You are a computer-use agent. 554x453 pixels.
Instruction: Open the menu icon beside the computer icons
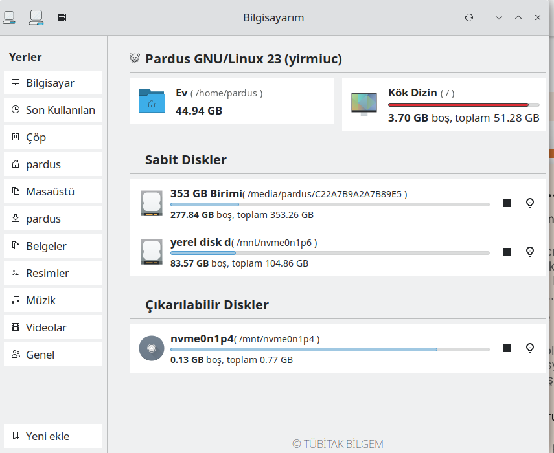pyautogui.click(x=62, y=17)
